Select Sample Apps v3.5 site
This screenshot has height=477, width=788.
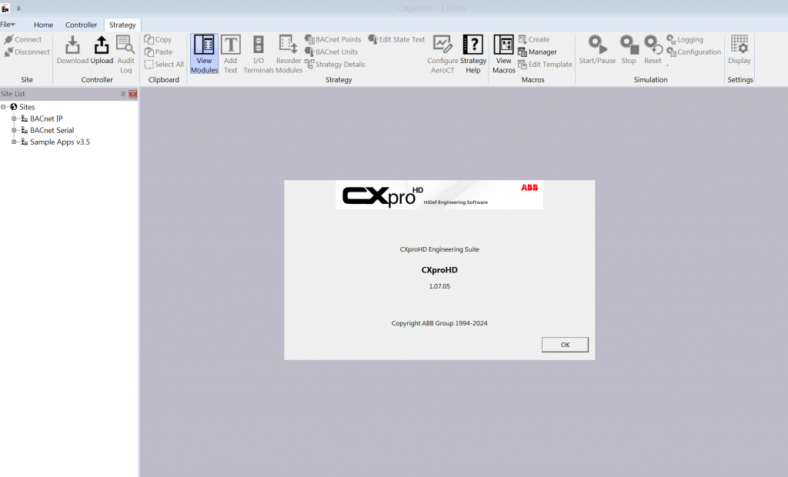[x=60, y=142]
